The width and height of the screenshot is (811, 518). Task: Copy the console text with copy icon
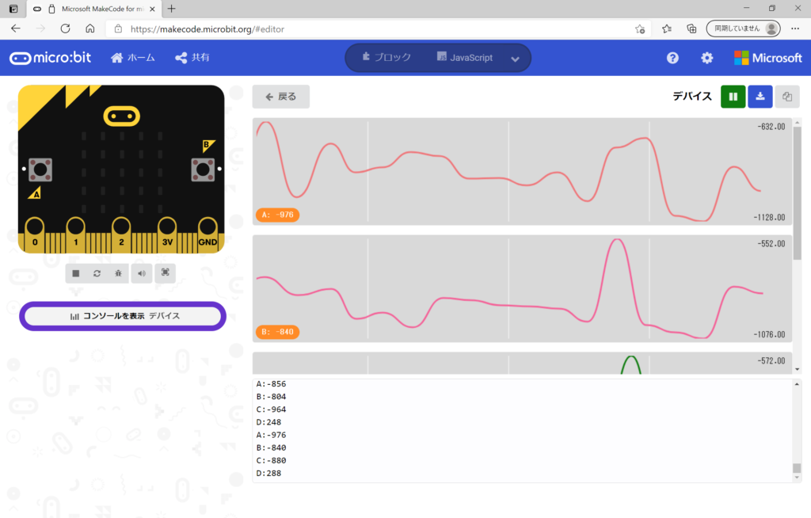(787, 97)
